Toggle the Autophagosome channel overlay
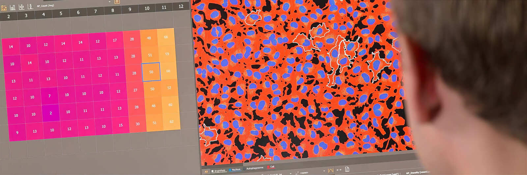527x175 pixels. point(254,168)
